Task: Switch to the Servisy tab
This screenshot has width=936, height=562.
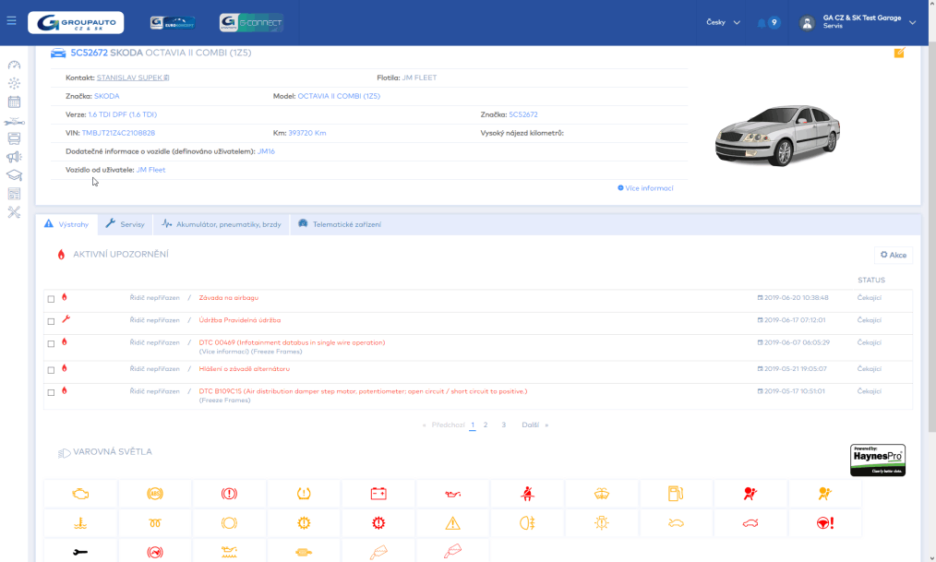Action: tap(126, 224)
